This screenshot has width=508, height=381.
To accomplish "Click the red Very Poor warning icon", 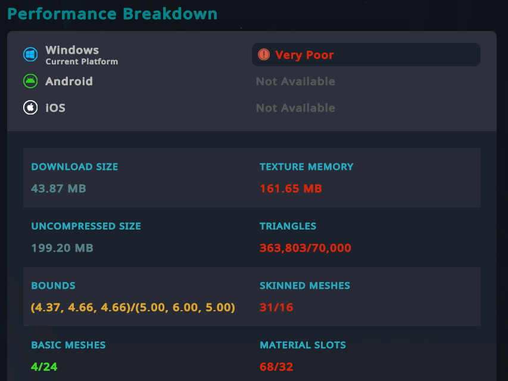I will (264, 55).
